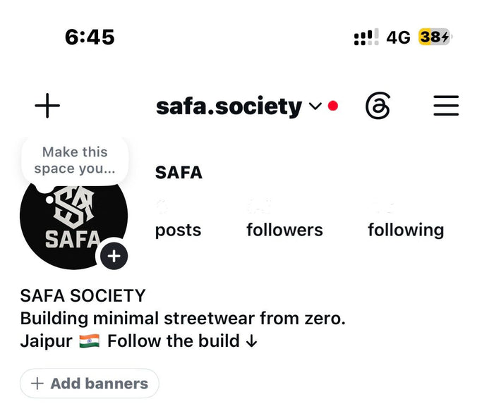Tap the safa.society username title
The image size is (494, 411).
[x=229, y=106]
